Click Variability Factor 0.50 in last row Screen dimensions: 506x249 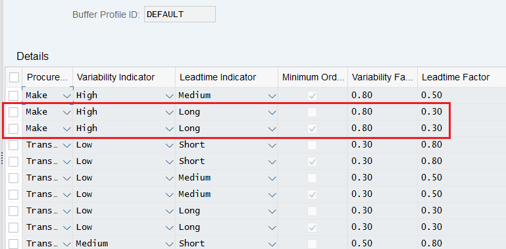point(362,243)
